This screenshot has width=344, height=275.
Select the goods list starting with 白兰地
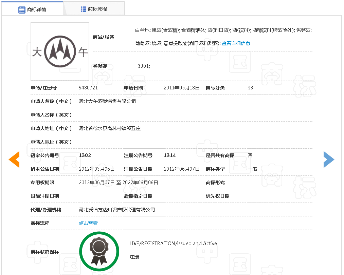point(223,30)
